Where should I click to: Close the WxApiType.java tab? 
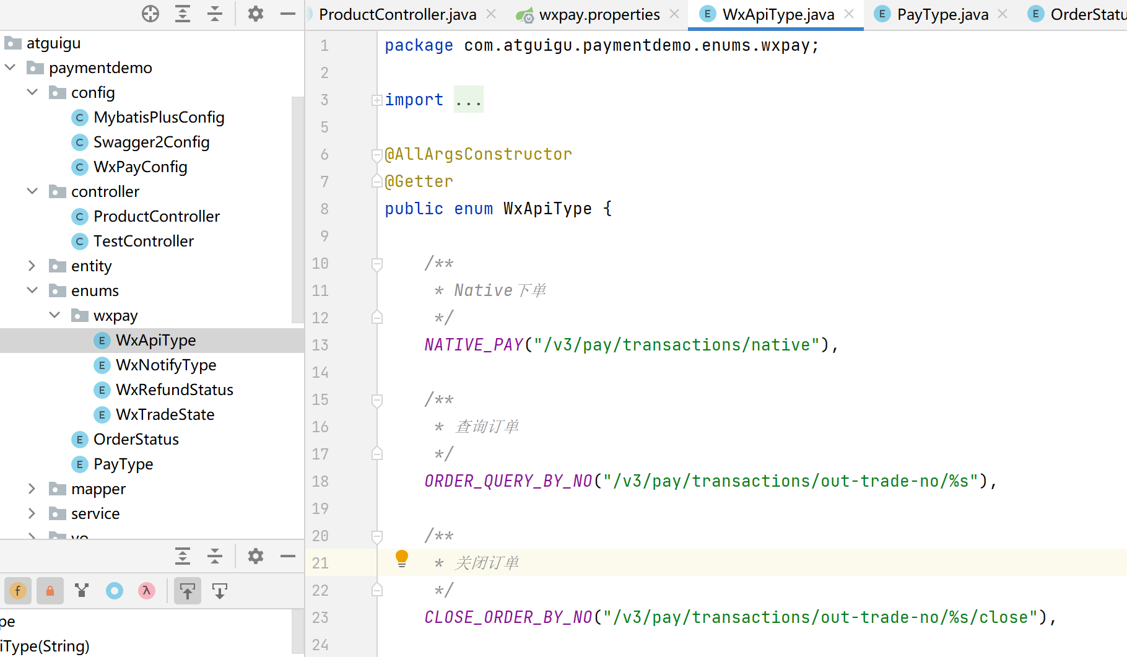click(x=849, y=14)
